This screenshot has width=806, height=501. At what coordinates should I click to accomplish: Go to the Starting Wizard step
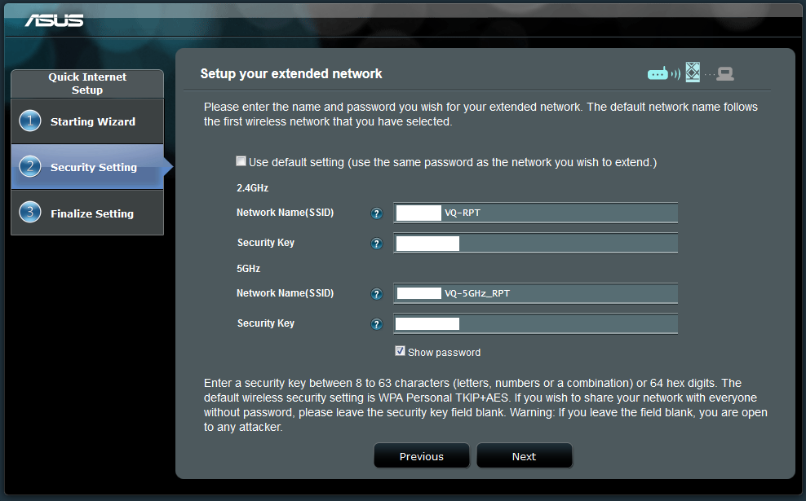click(87, 121)
